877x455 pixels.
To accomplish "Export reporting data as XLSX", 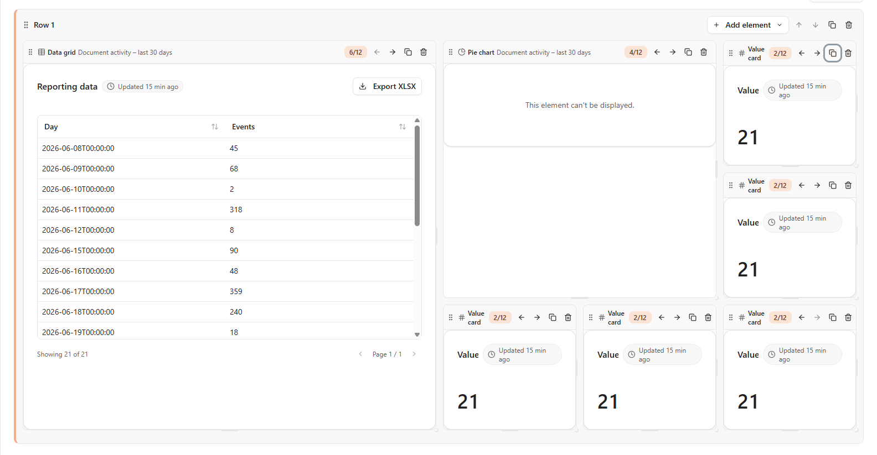I will (x=387, y=86).
